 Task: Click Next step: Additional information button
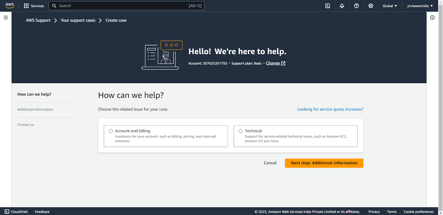(x=324, y=163)
